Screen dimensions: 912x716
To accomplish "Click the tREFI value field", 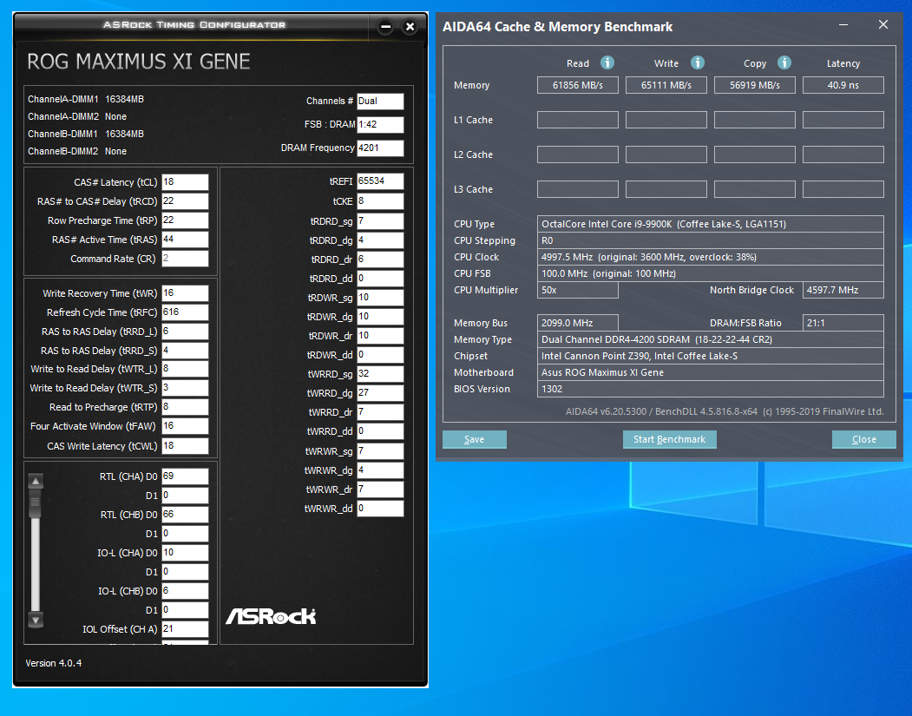I will [x=380, y=181].
